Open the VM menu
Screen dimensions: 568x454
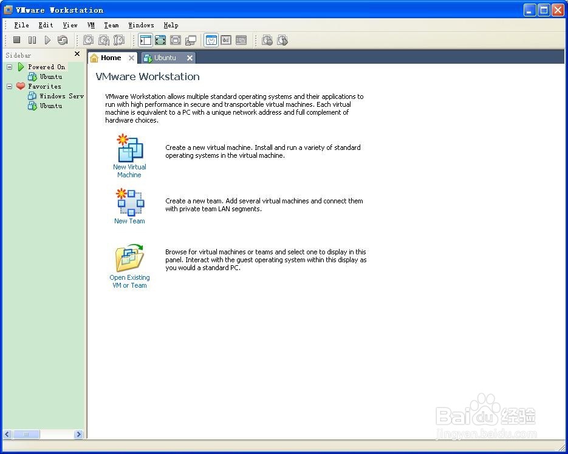91,25
